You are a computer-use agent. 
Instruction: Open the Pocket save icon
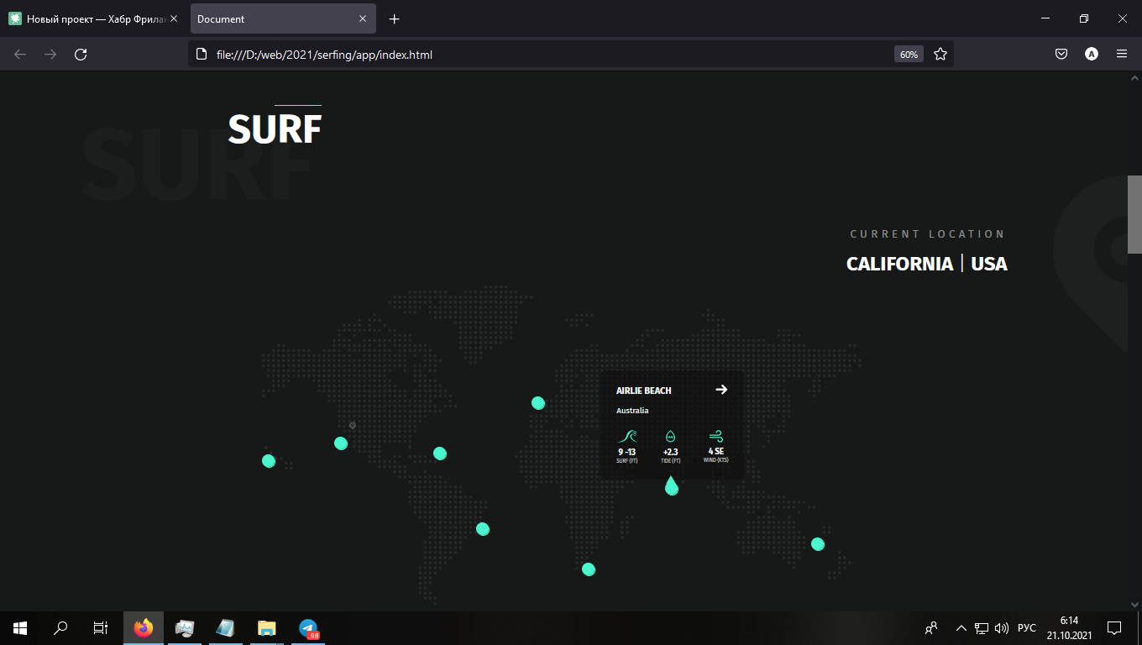(1061, 55)
